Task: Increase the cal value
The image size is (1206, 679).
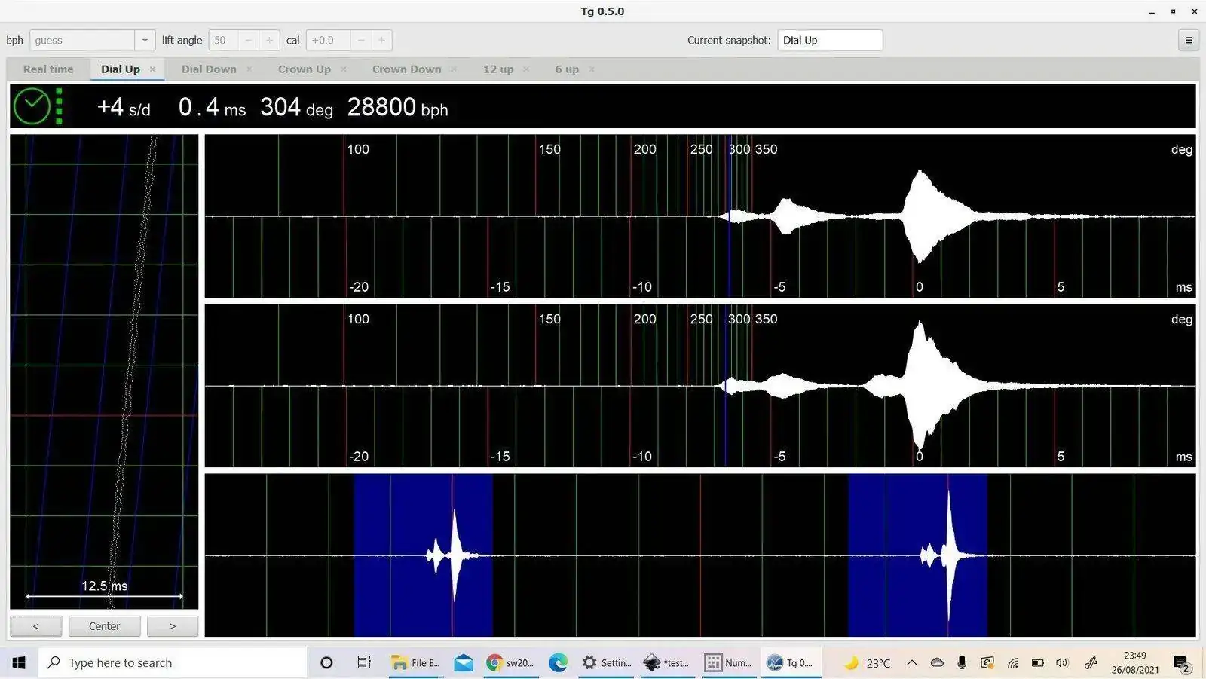Action: coord(381,41)
